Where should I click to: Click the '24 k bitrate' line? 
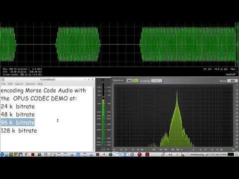17,106
